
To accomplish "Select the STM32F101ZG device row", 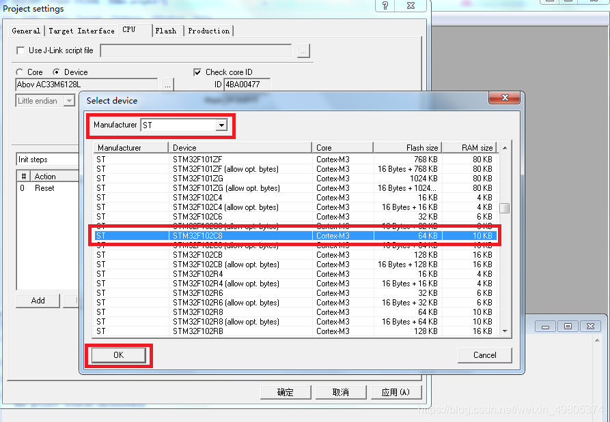I will coord(295,178).
